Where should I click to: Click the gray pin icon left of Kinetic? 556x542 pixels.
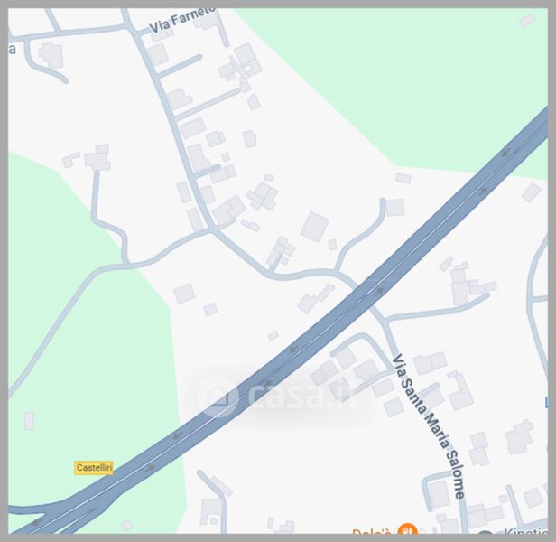click(485, 532)
